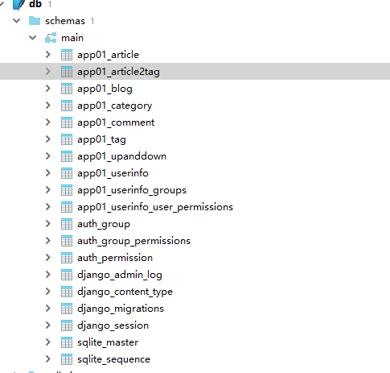Select the sqlite_master table name
390x373 pixels.
click(108, 342)
